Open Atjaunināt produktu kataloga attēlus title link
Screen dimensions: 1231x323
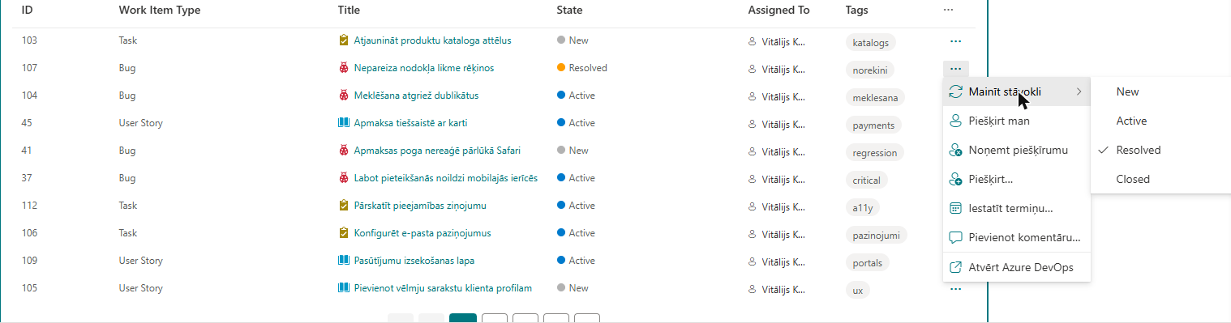pos(432,40)
